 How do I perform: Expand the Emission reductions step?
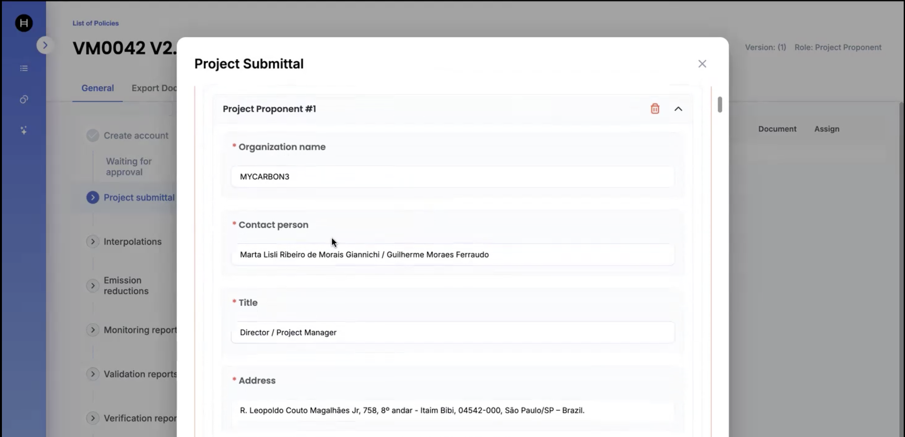point(93,285)
